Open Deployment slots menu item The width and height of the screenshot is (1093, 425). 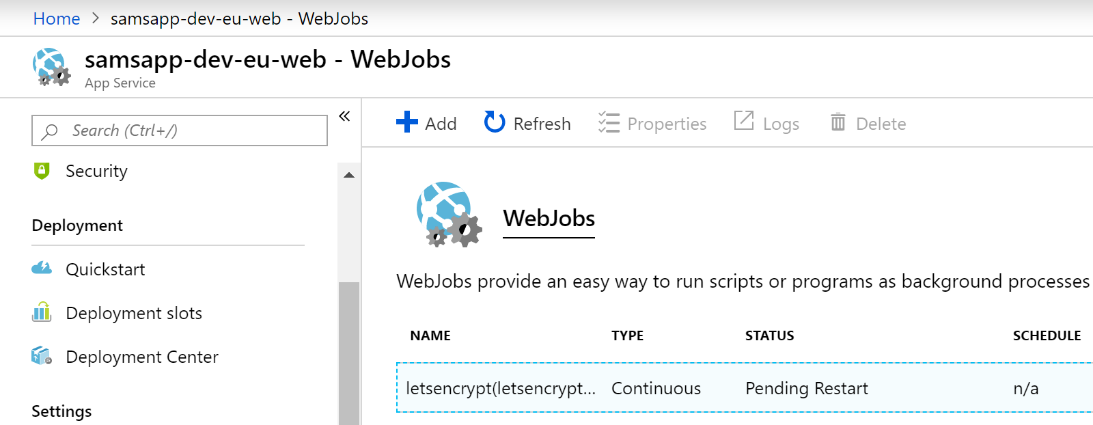click(x=134, y=313)
